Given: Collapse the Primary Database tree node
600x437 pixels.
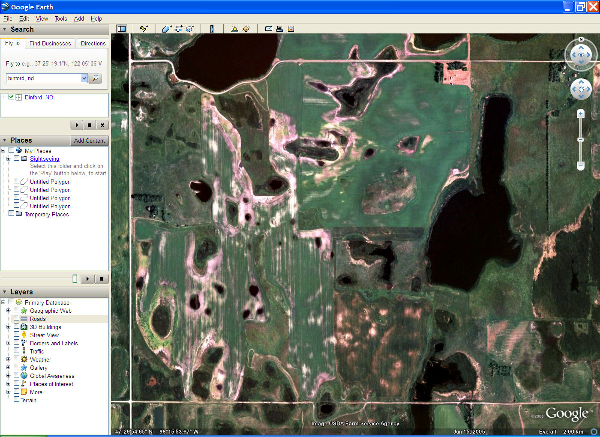Looking at the screenshot, I should [x=3, y=302].
